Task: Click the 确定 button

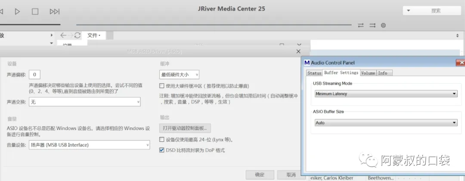Action: pos(260,175)
